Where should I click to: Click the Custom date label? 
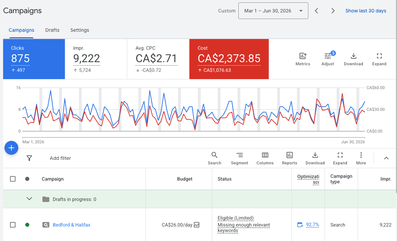(227, 11)
